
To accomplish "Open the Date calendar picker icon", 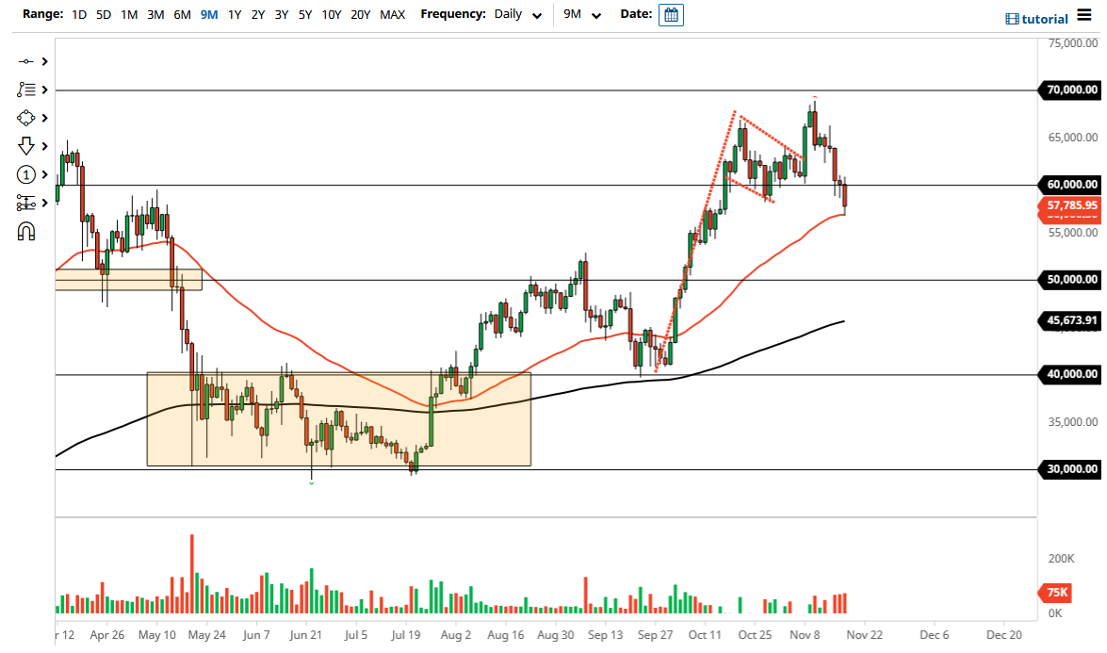I will point(671,14).
